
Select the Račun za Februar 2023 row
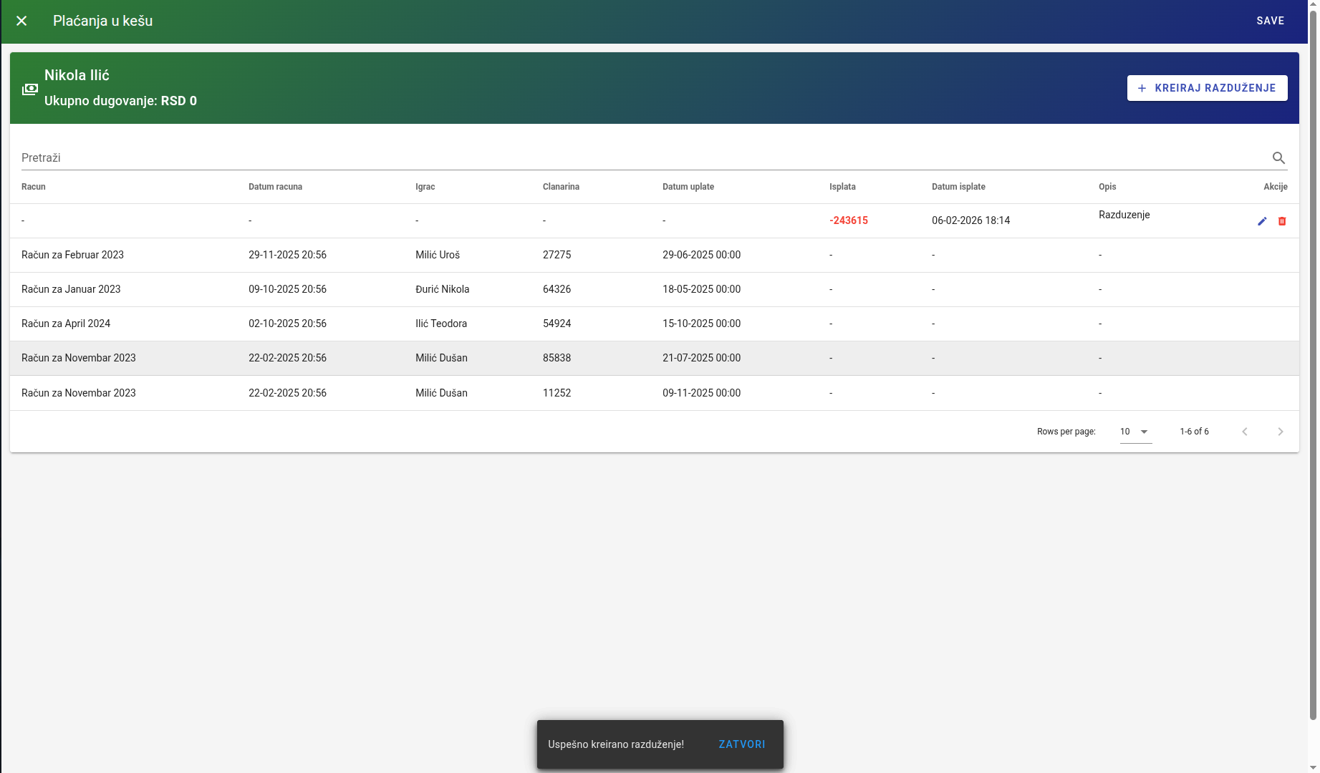72,255
